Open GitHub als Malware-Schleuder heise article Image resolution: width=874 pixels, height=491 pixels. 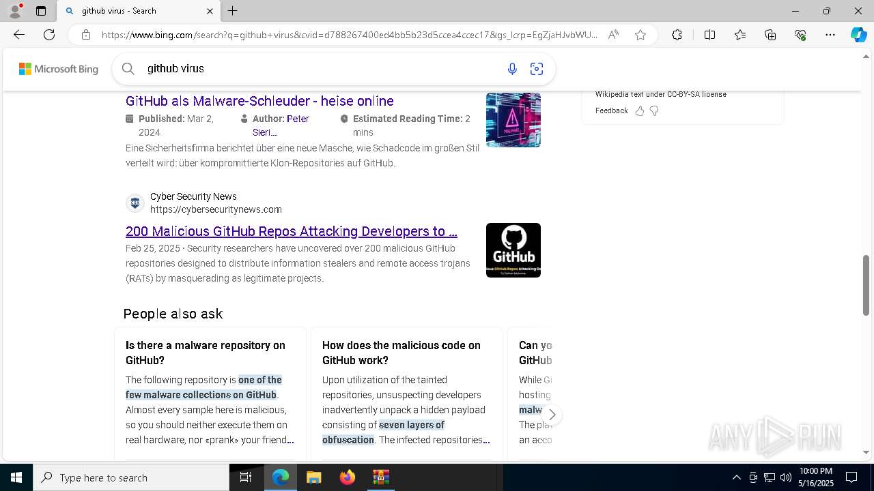pos(259,101)
